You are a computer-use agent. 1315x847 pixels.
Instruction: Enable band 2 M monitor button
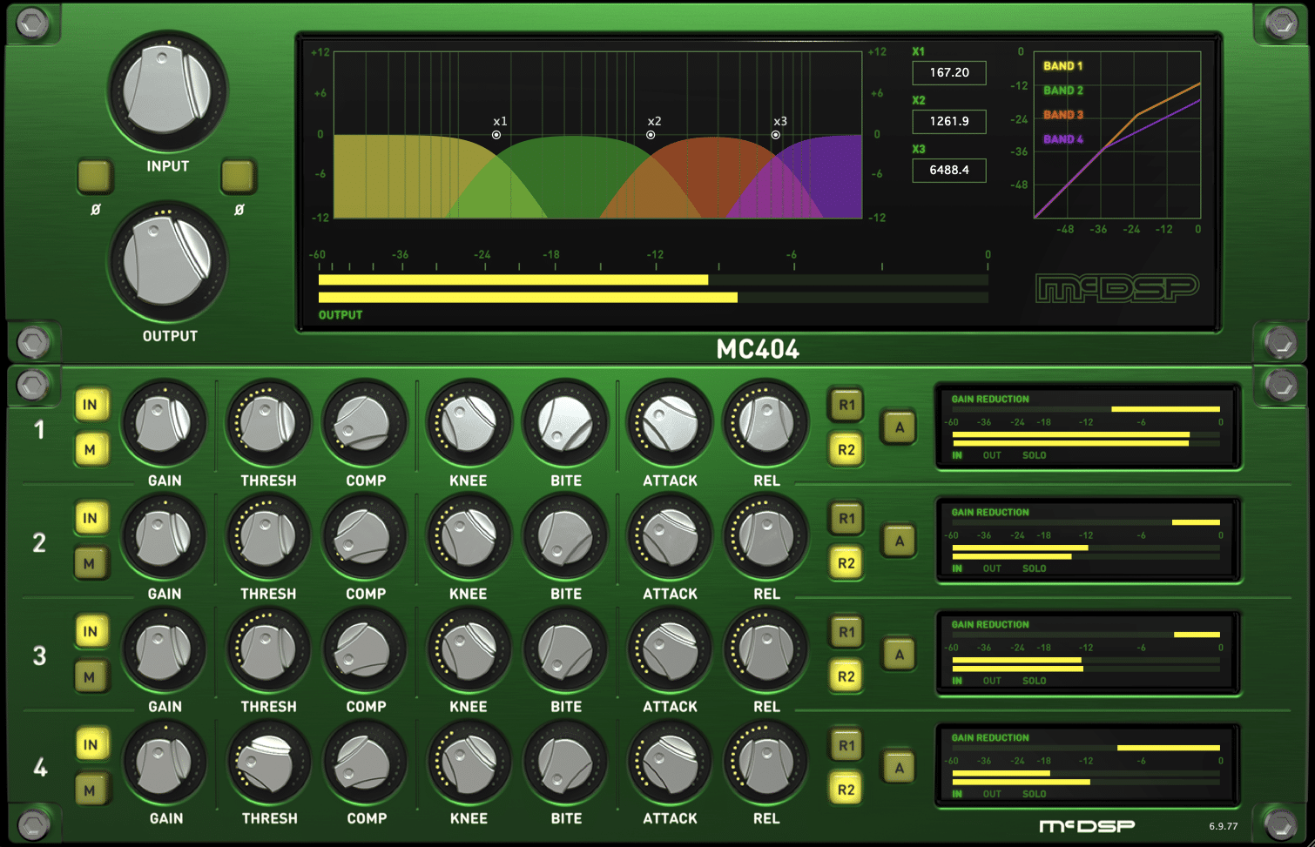[x=91, y=563]
